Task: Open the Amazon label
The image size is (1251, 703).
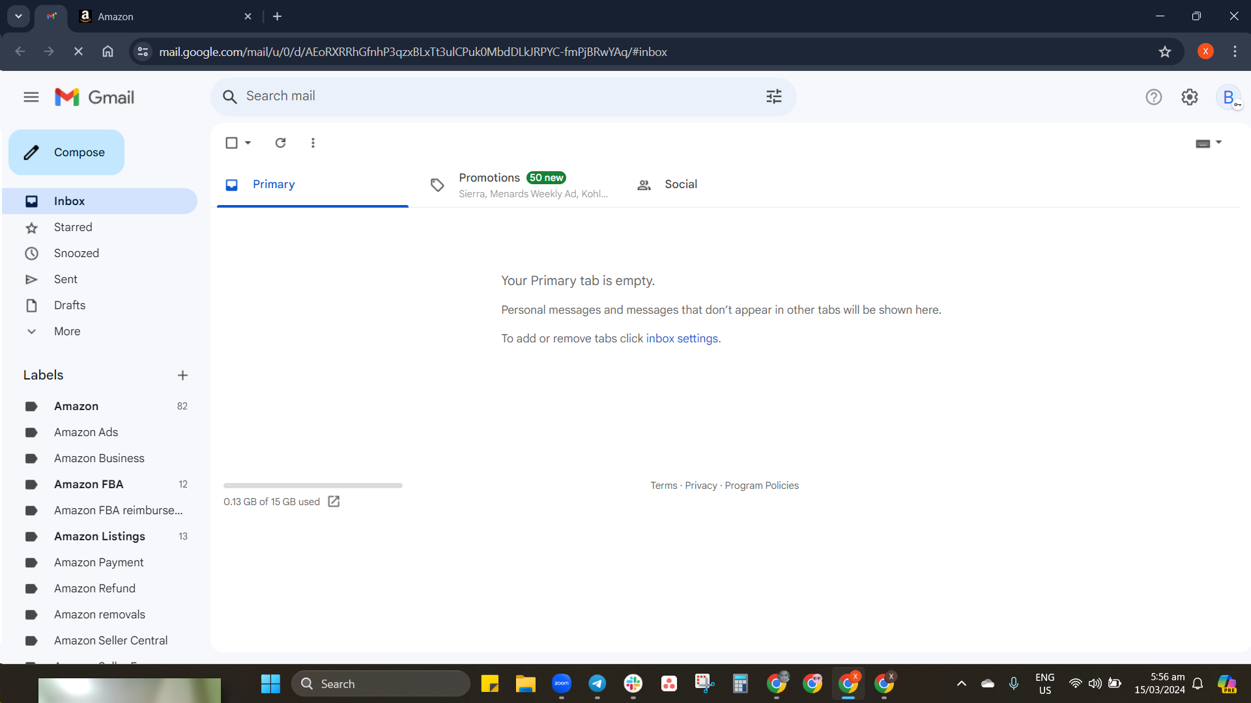Action: point(100,406)
